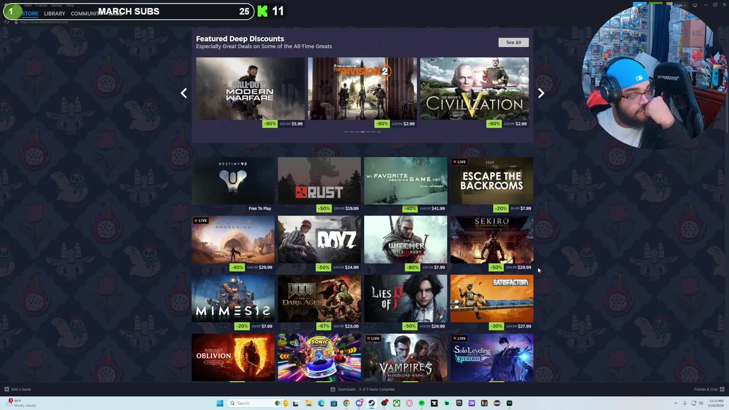
Task: Advance to next Featured Deep Discounts slide
Action: 541,93
